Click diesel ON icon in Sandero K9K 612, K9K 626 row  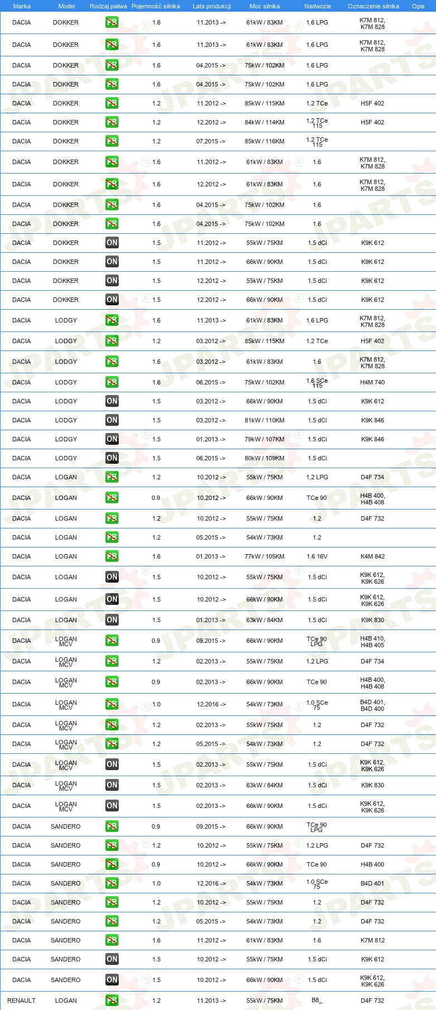point(112,980)
